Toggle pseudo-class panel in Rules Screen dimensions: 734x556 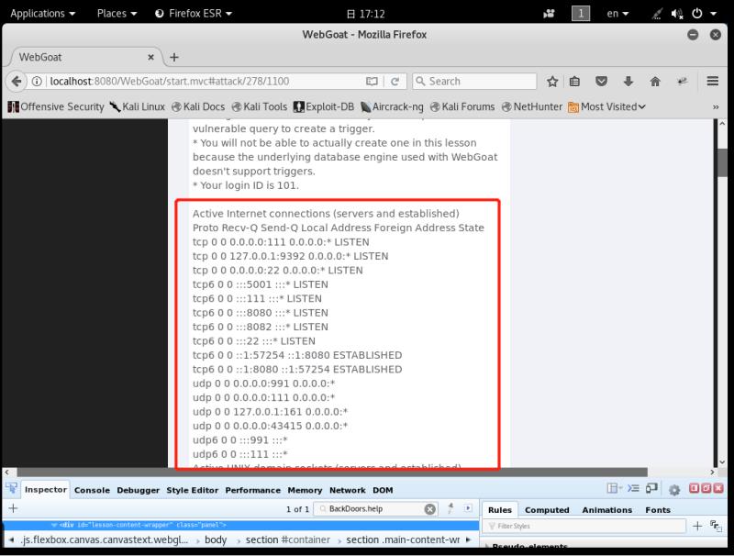716,526
